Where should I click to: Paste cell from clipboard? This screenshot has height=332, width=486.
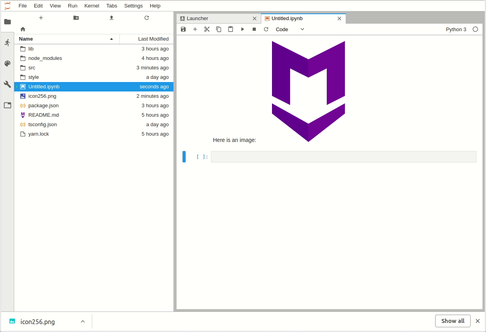[231, 29]
